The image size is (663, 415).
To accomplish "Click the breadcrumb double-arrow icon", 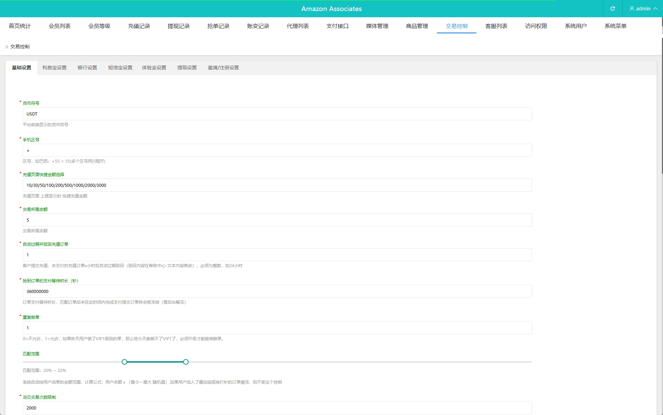I will (x=7, y=47).
